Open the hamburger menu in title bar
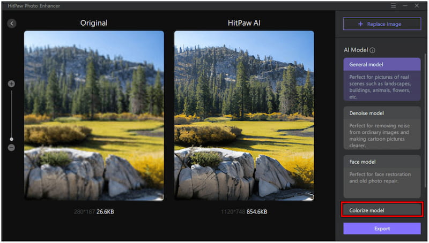429x243 pixels. [393, 6]
